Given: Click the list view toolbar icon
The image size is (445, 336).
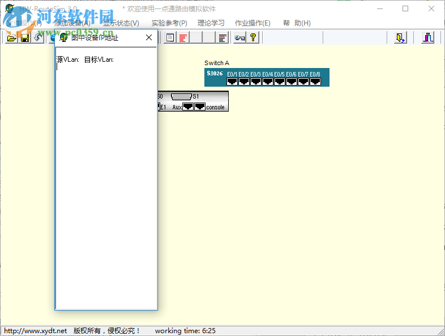Looking at the screenshot, I should [x=170, y=38].
